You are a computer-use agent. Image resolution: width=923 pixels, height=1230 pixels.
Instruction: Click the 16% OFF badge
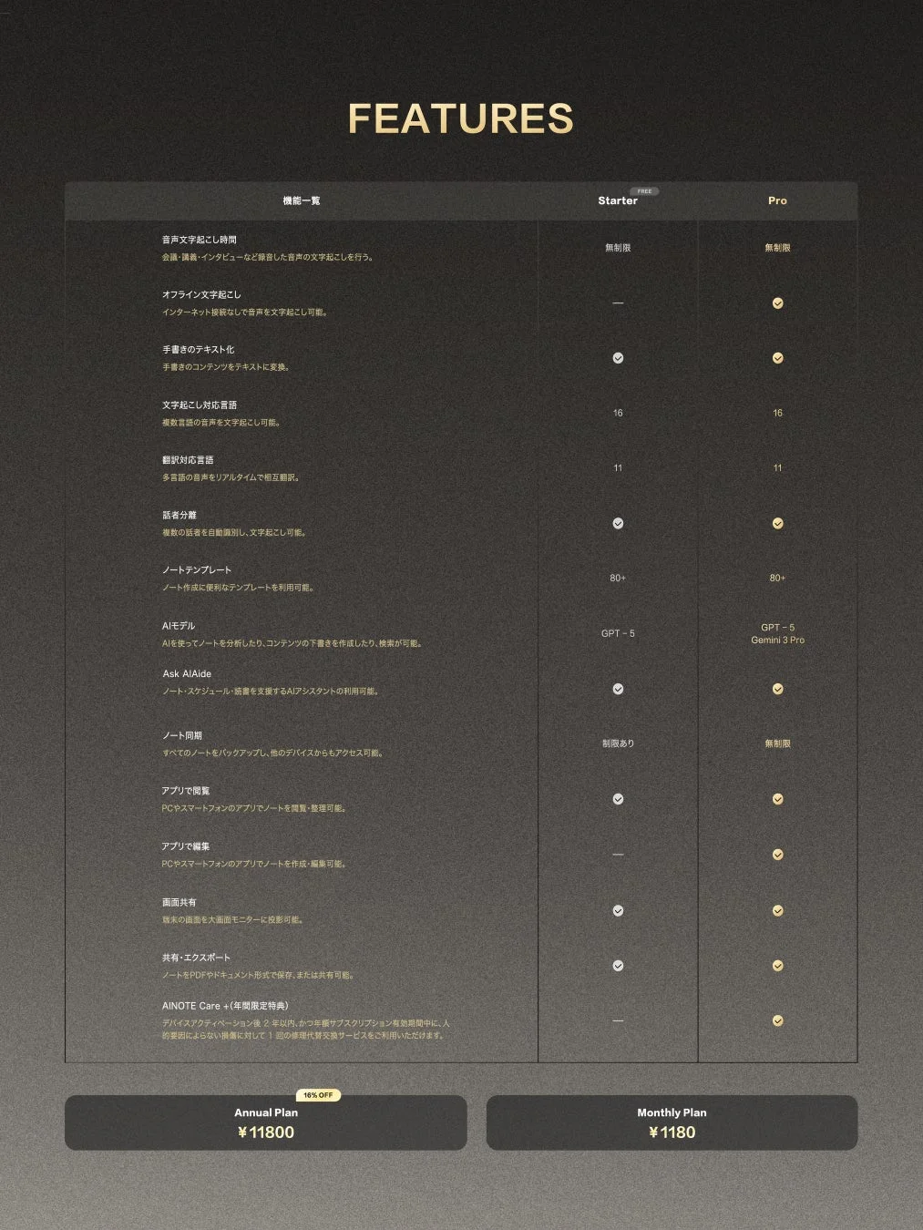[318, 1095]
